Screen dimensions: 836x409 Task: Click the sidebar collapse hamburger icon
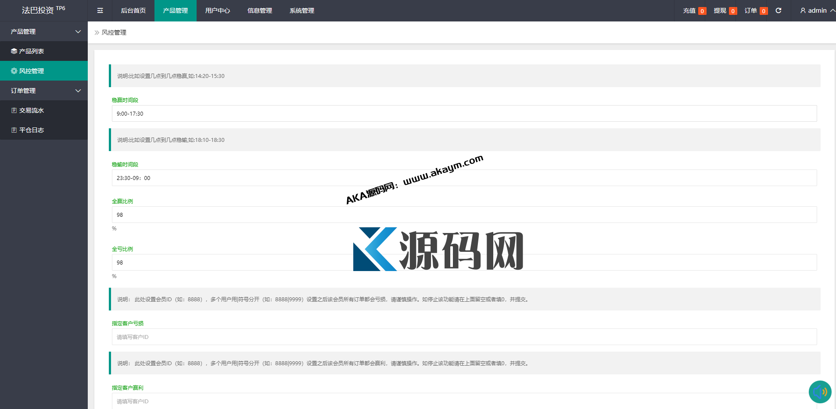100,11
